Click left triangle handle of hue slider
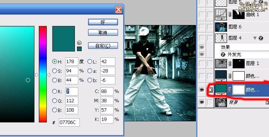The image size is (269, 137). [37, 75]
